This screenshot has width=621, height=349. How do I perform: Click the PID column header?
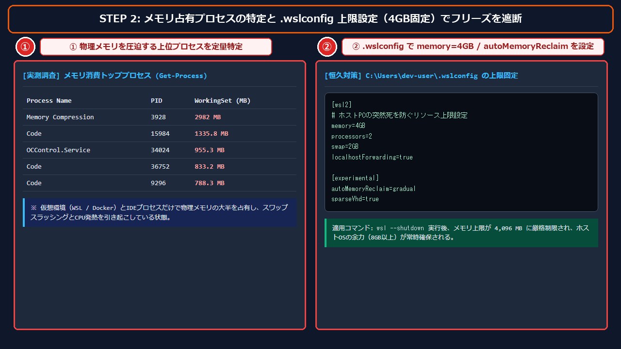click(156, 101)
